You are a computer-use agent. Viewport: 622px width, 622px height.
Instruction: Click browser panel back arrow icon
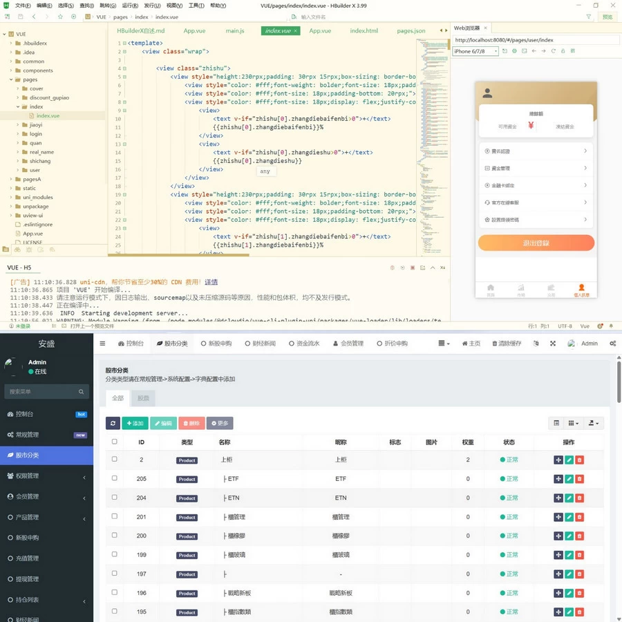pos(534,50)
